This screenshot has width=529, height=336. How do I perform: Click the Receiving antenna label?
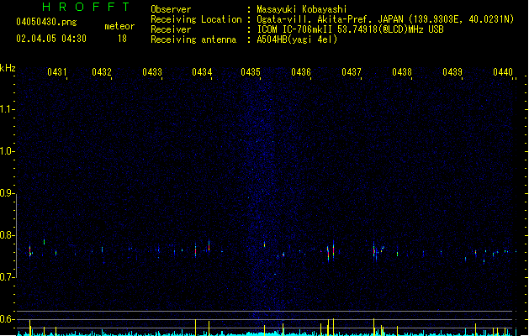[193, 39]
